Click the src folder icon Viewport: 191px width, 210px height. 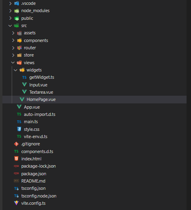pyautogui.click(x=17, y=25)
